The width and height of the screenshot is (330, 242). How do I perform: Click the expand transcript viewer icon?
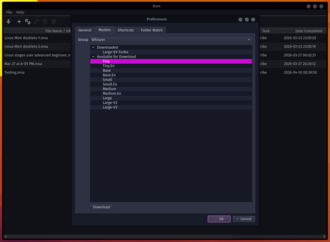tap(37, 21)
